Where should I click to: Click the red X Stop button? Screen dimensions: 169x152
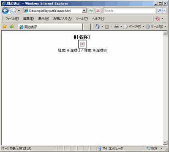pyautogui.click(x=98, y=11)
